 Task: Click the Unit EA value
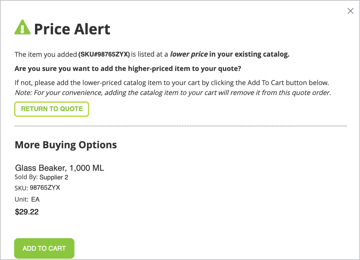[35, 199]
